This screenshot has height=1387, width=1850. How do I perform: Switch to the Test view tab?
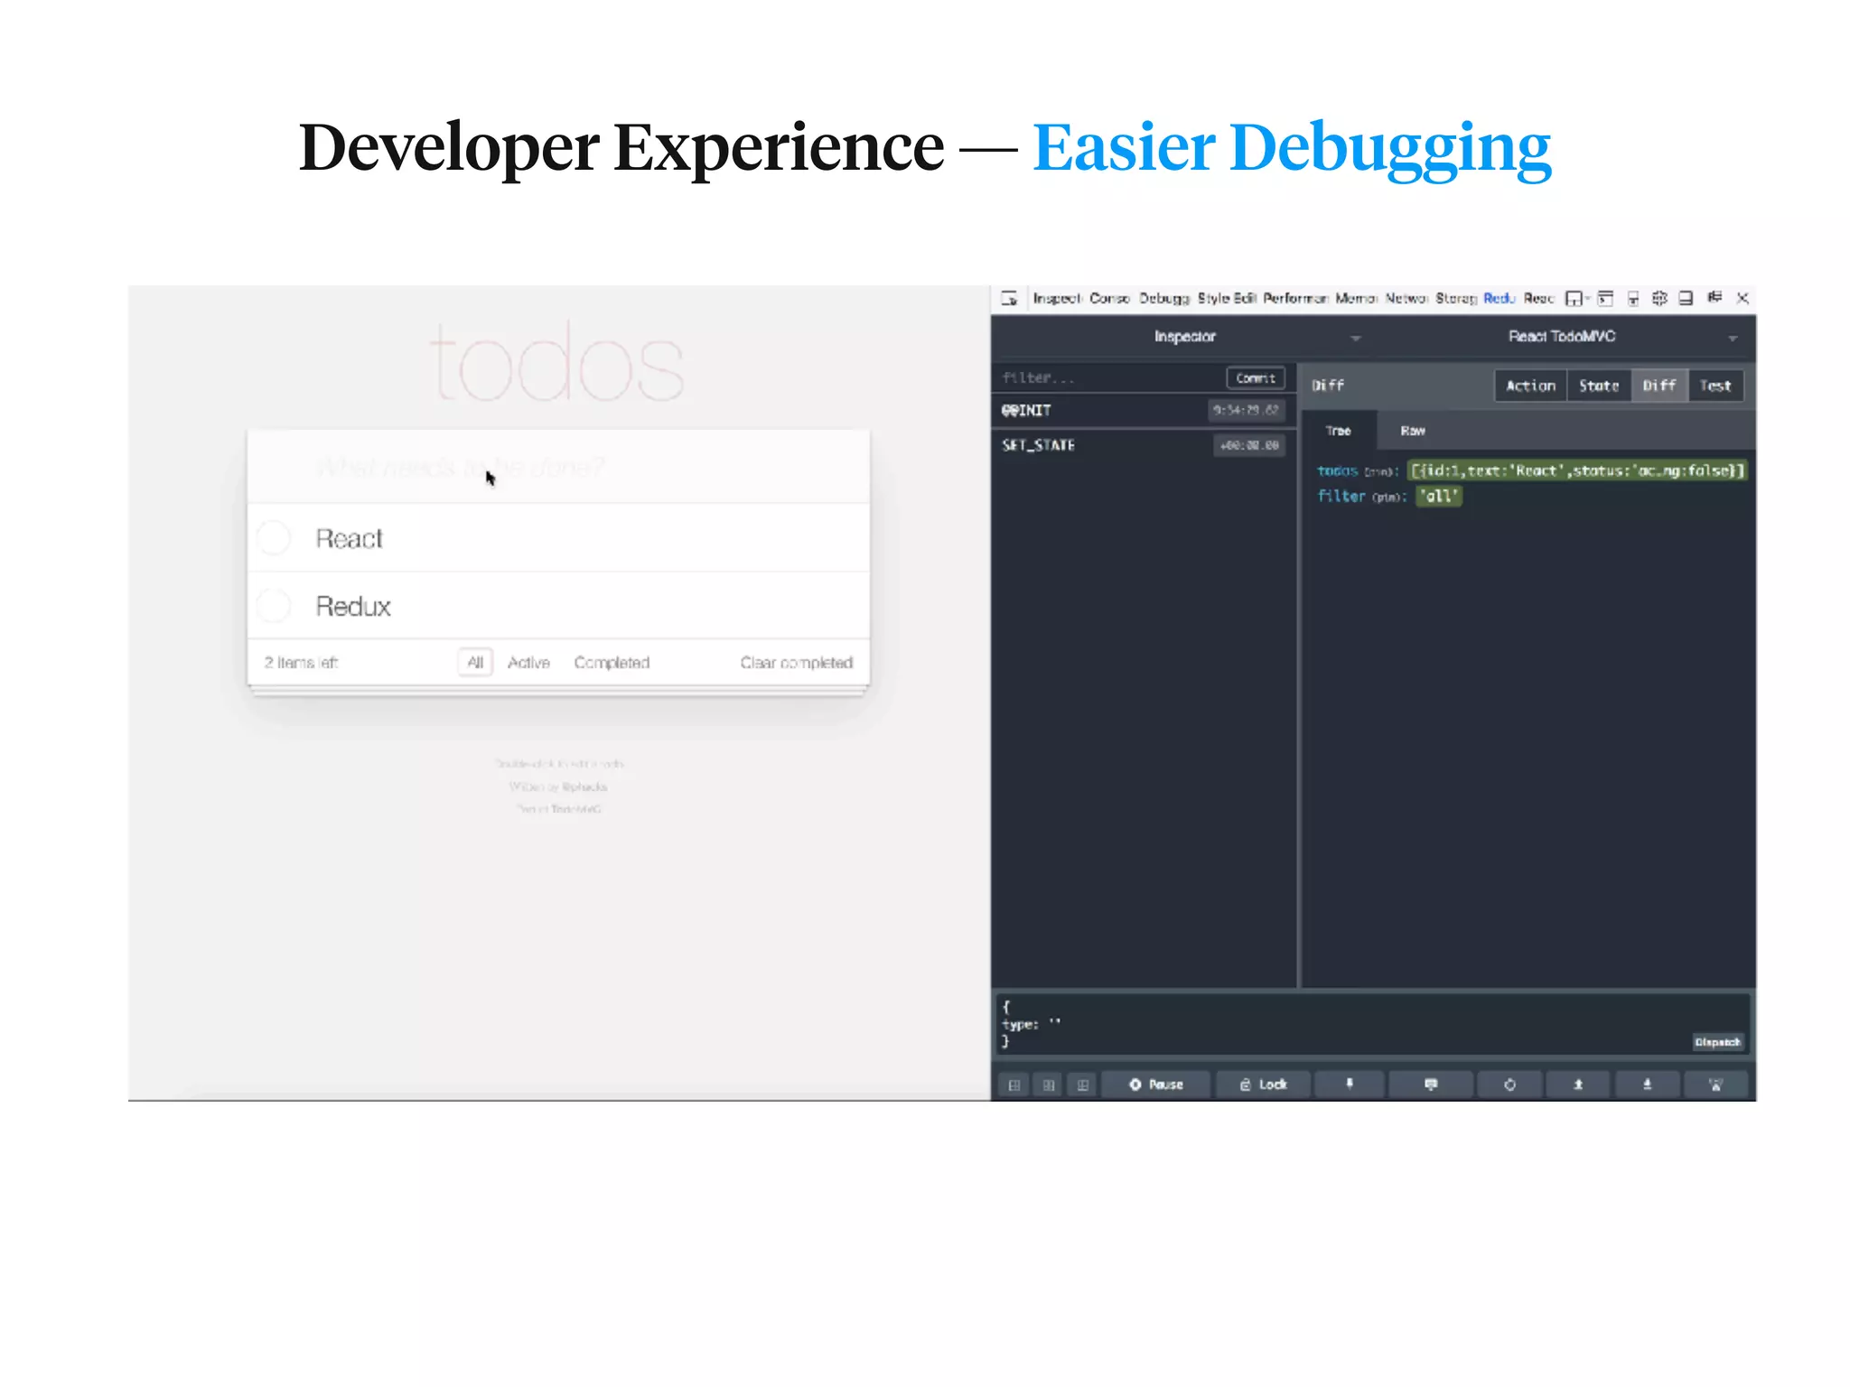tap(1715, 386)
